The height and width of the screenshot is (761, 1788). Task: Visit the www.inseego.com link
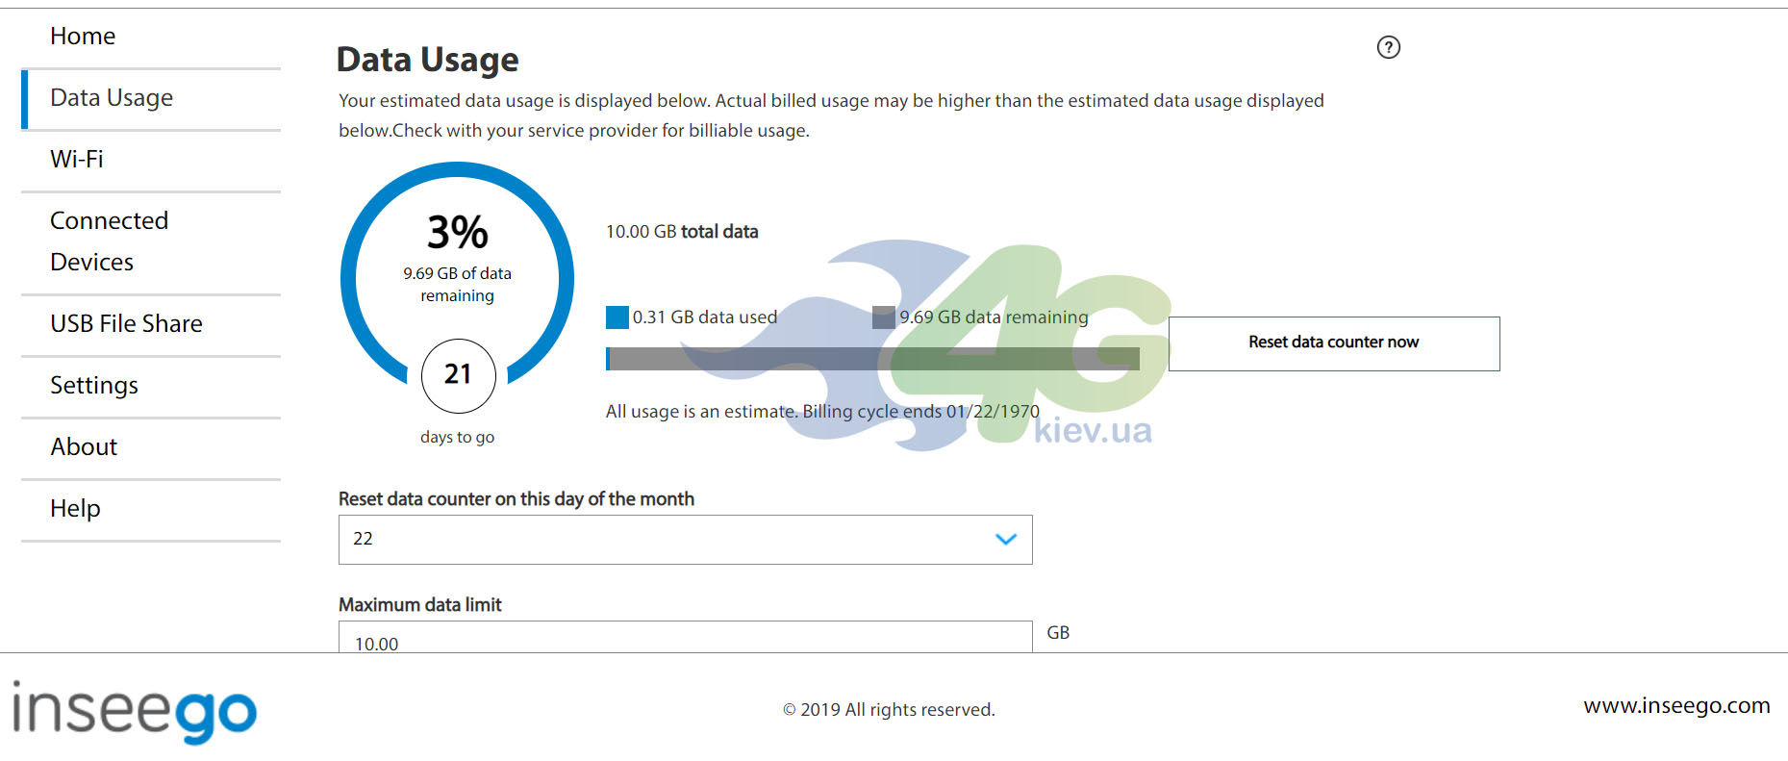[1676, 706]
